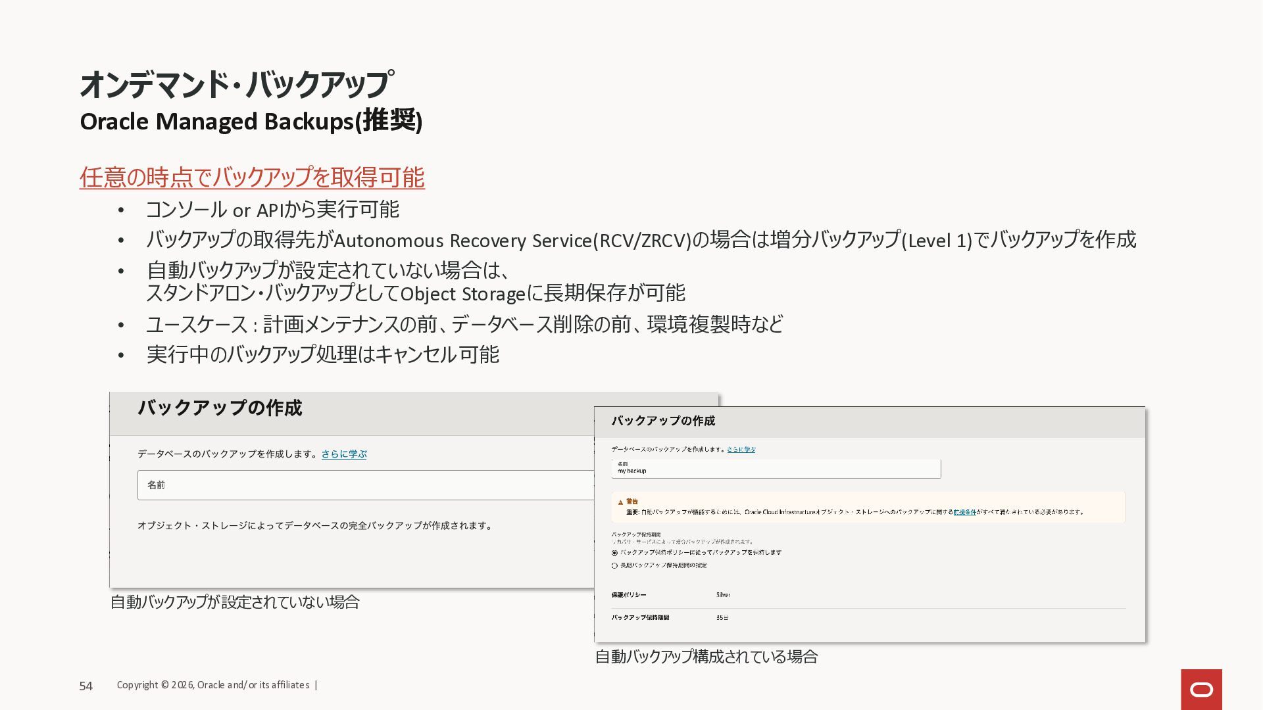Click the Oracle logo icon
Image resolution: width=1263 pixels, height=710 pixels.
pos(1201,689)
